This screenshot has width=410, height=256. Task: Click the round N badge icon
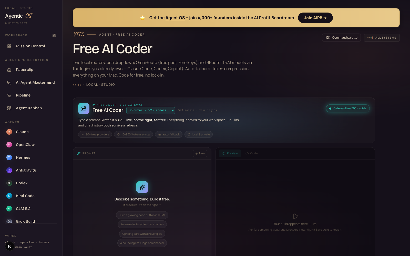pos(9,246)
